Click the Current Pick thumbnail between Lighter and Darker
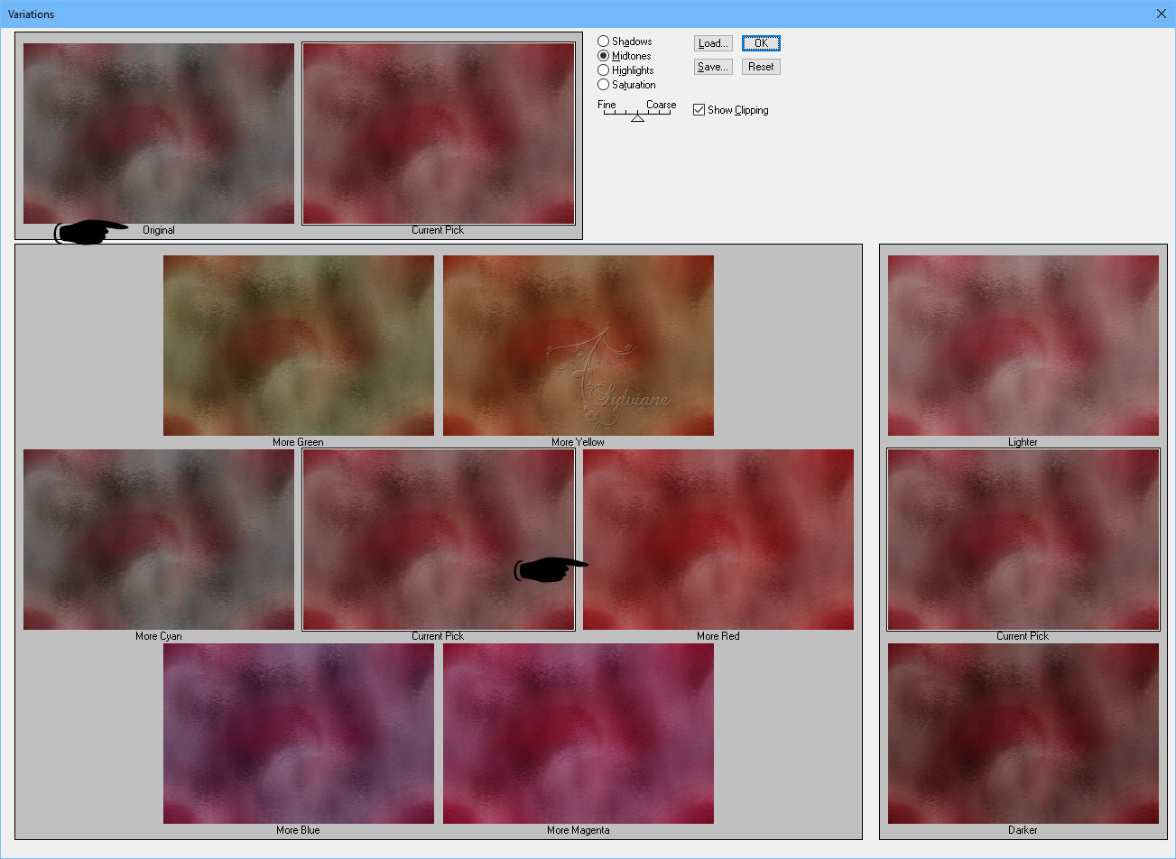Viewport: 1176px width, 859px height. coord(1023,540)
